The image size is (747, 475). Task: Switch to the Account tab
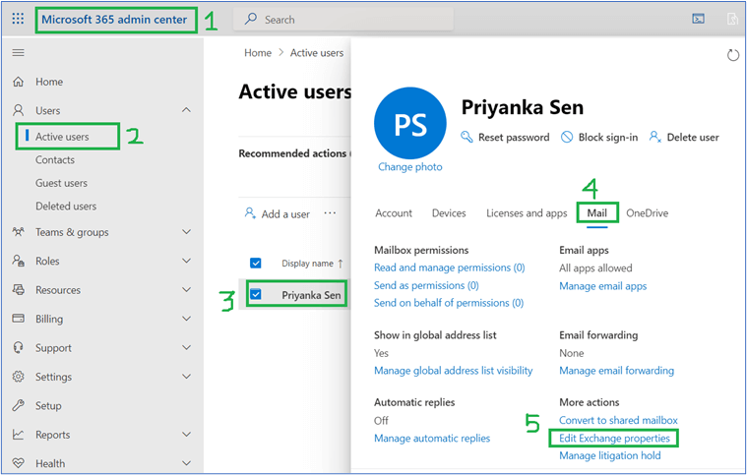[x=394, y=213]
